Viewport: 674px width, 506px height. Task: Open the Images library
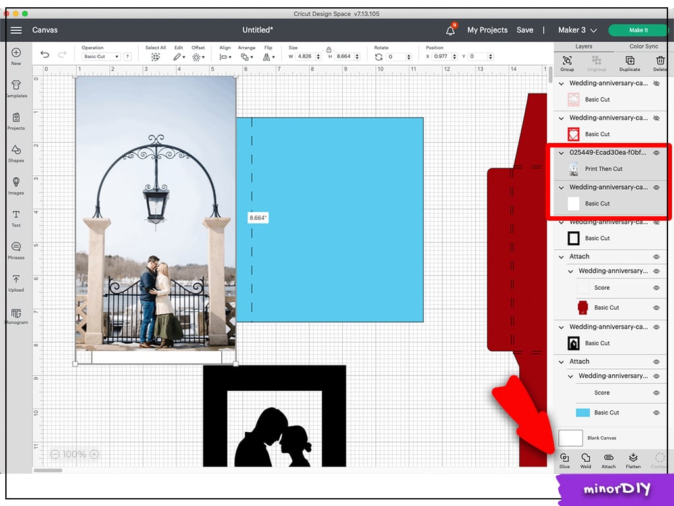tap(16, 186)
